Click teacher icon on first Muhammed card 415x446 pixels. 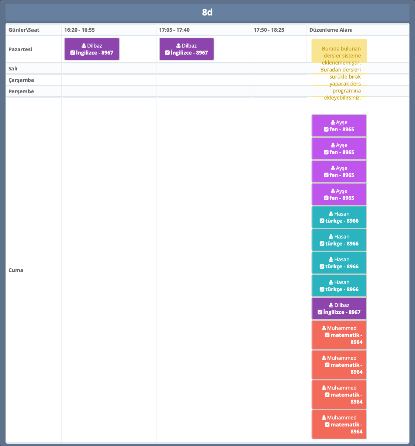[x=324, y=328]
